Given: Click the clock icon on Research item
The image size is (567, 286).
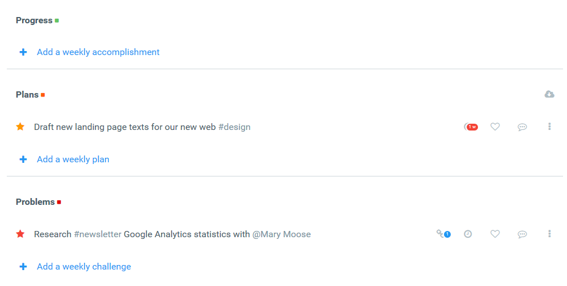Looking at the screenshot, I should [468, 234].
